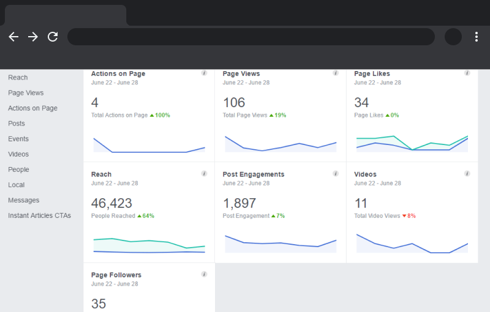Open the browser three-dot menu

(x=477, y=37)
